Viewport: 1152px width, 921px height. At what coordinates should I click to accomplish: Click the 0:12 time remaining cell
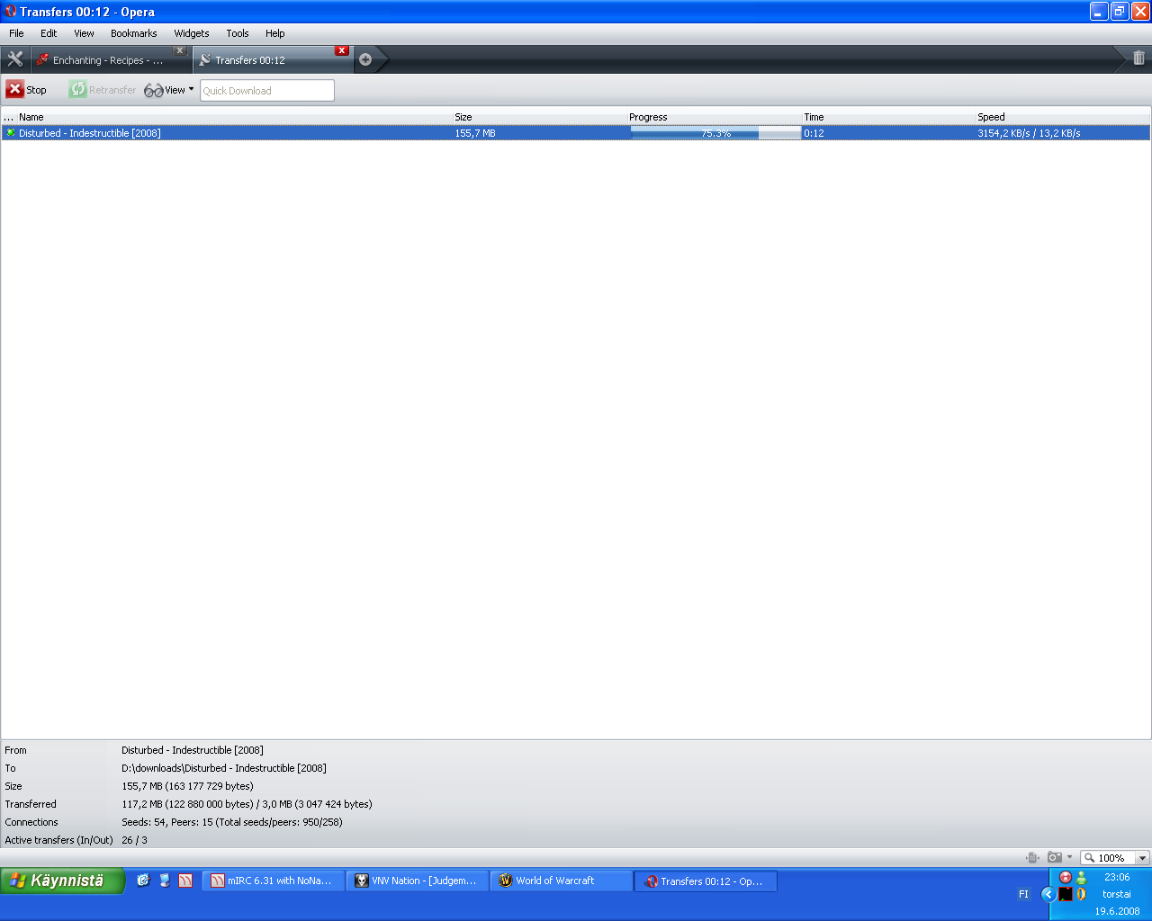coord(814,133)
